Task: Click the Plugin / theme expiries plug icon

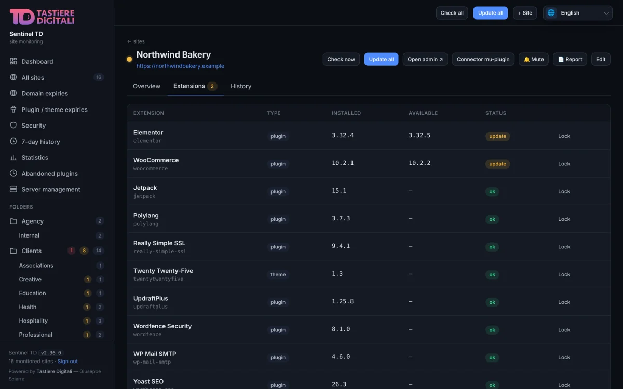Action: (x=13, y=109)
